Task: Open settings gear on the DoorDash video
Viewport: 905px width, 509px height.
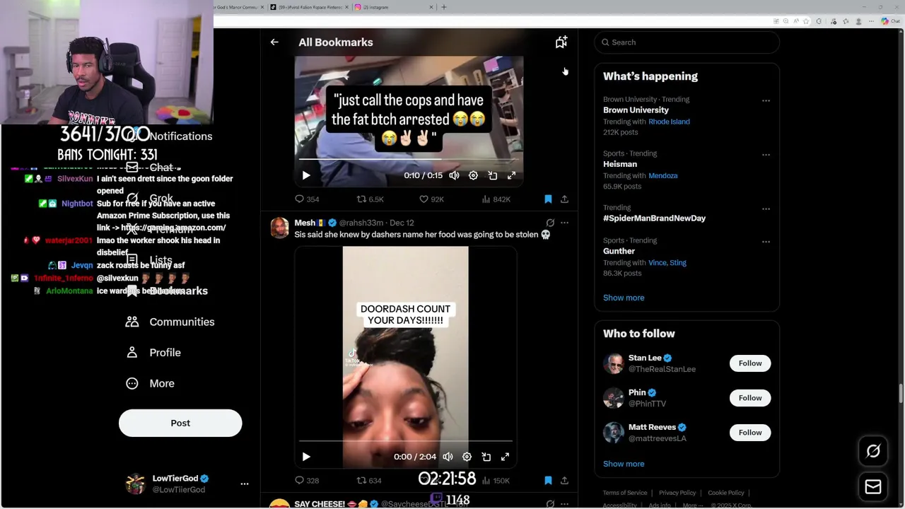Action: point(467,457)
